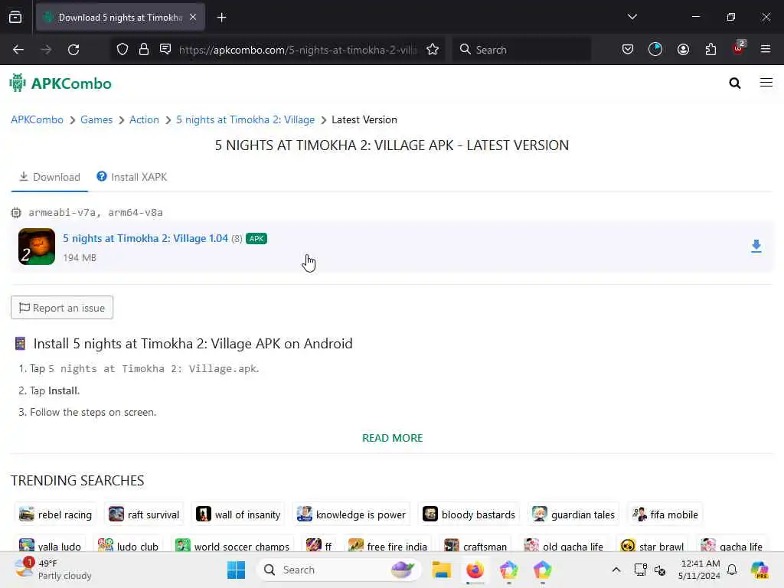Screen dimensions: 784x588
Task: Expand instructions with READ MORE
Action: (393, 438)
